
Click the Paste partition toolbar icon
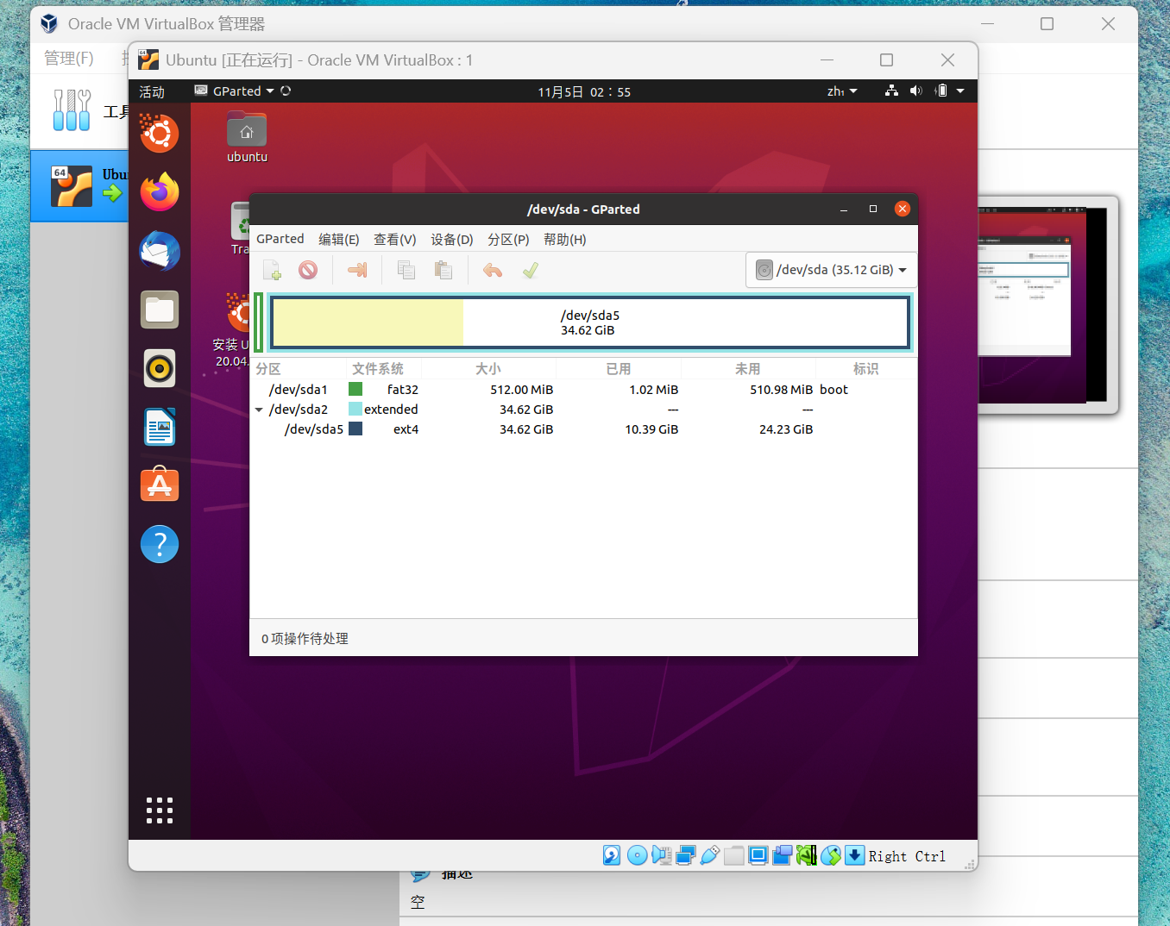pos(443,271)
